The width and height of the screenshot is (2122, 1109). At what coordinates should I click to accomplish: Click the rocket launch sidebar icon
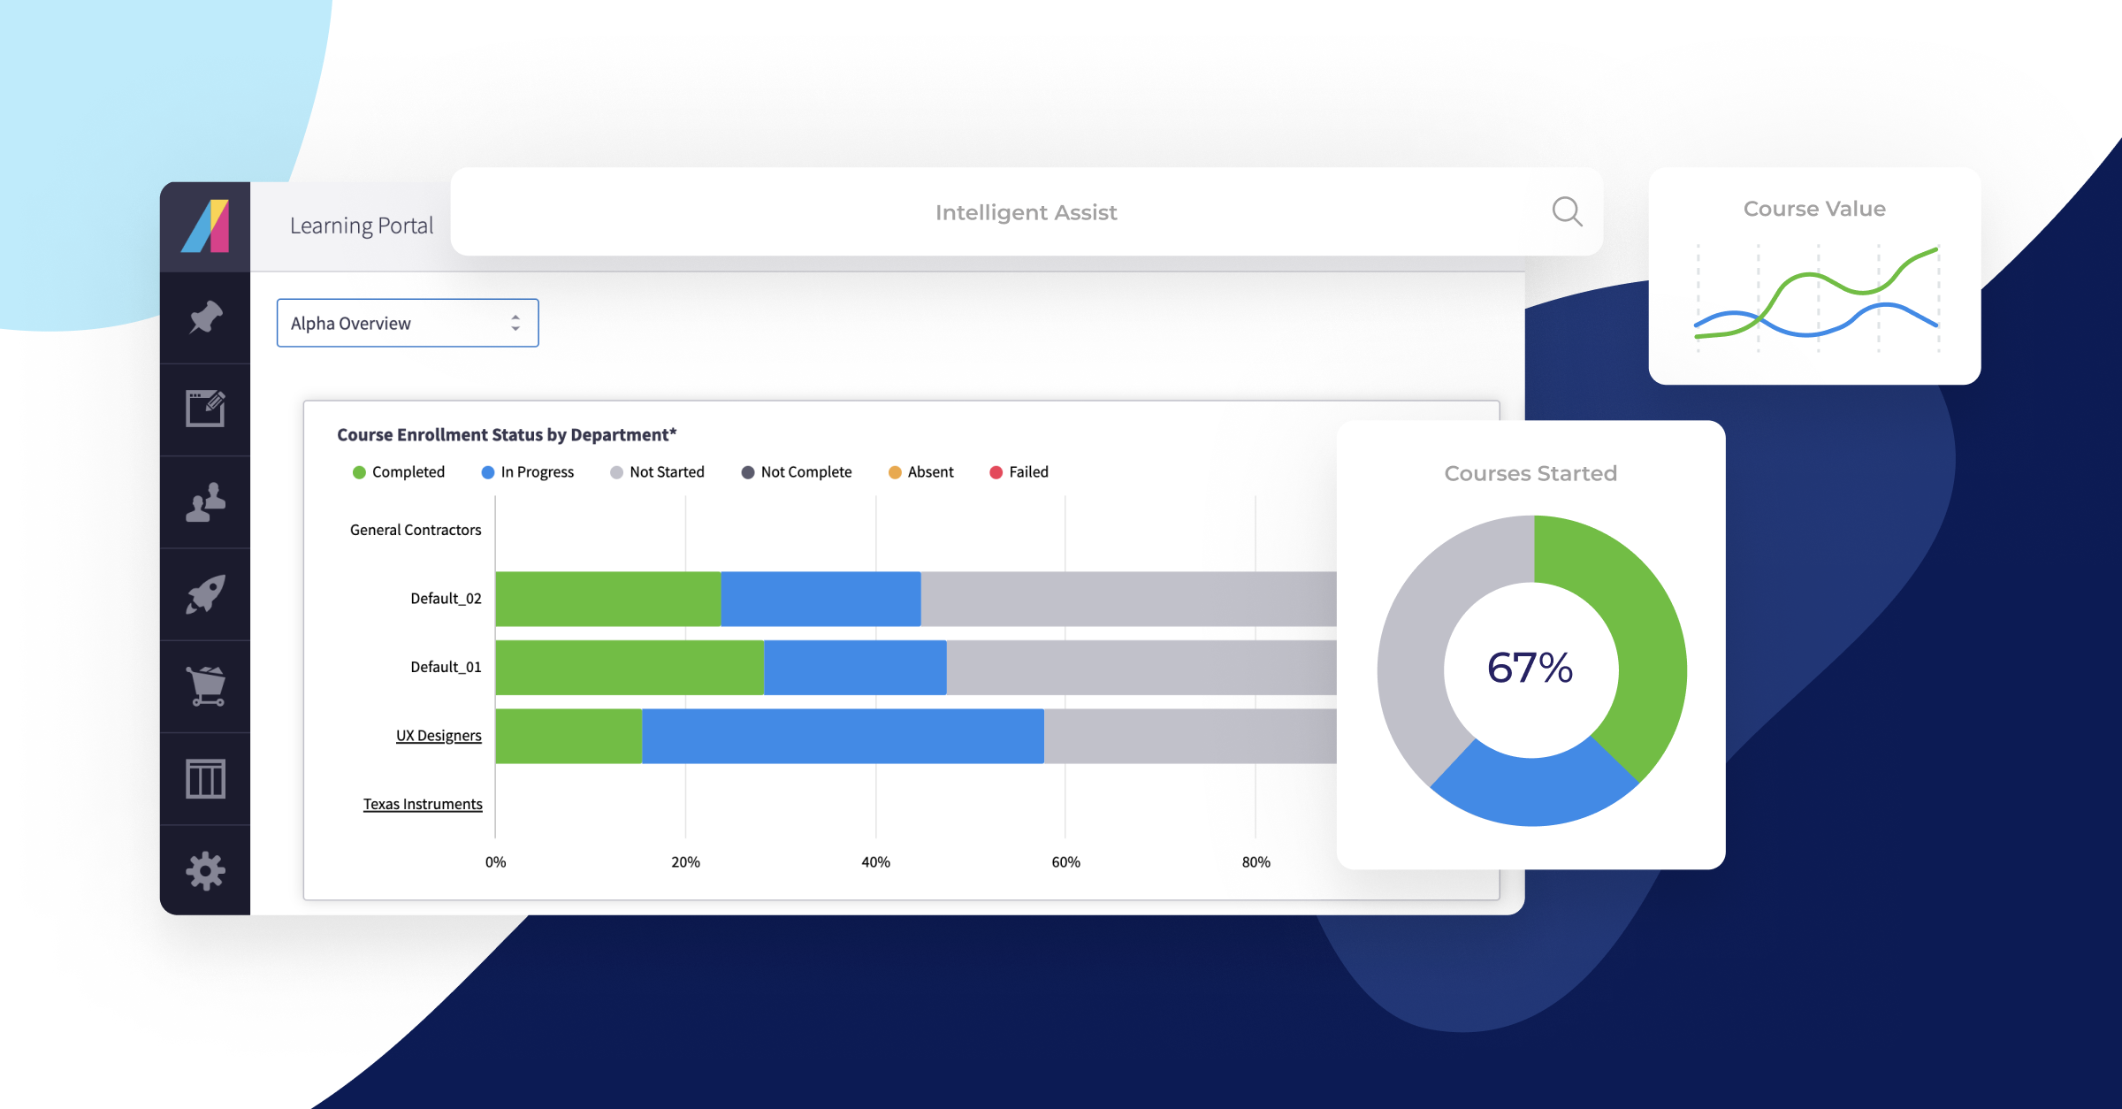coord(205,594)
